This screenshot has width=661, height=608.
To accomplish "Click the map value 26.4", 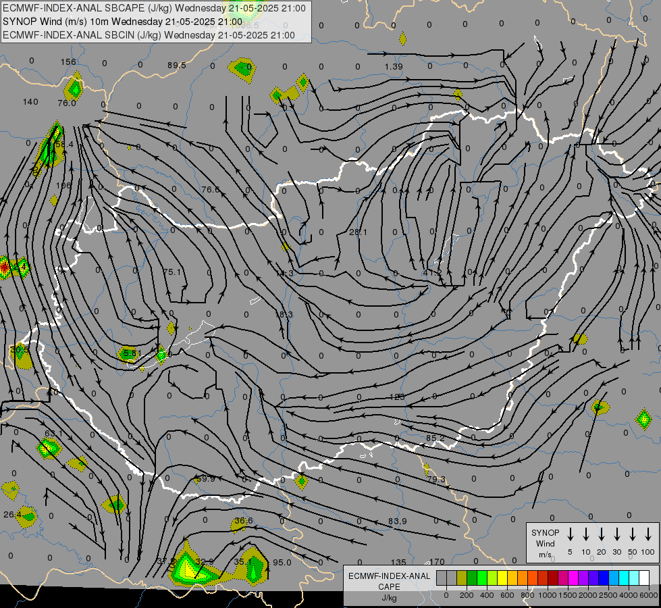I will coord(12,515).
